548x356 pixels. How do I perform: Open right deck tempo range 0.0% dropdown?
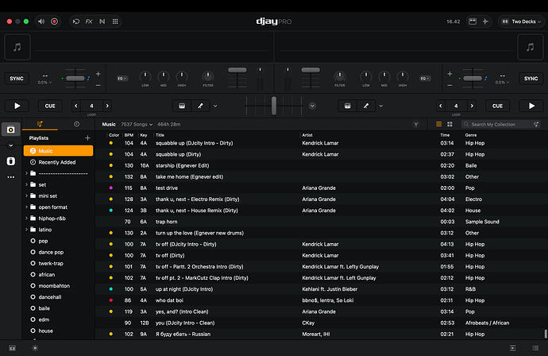pos(502,83)
